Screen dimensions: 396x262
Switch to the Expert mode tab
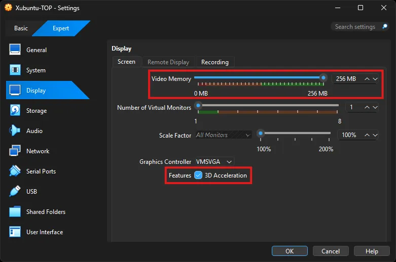click(61, 28)
